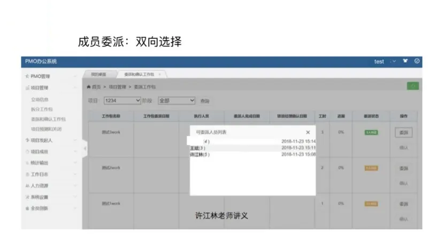
Task: Expand the 项目成员 menu chevron
Action: 75,151
